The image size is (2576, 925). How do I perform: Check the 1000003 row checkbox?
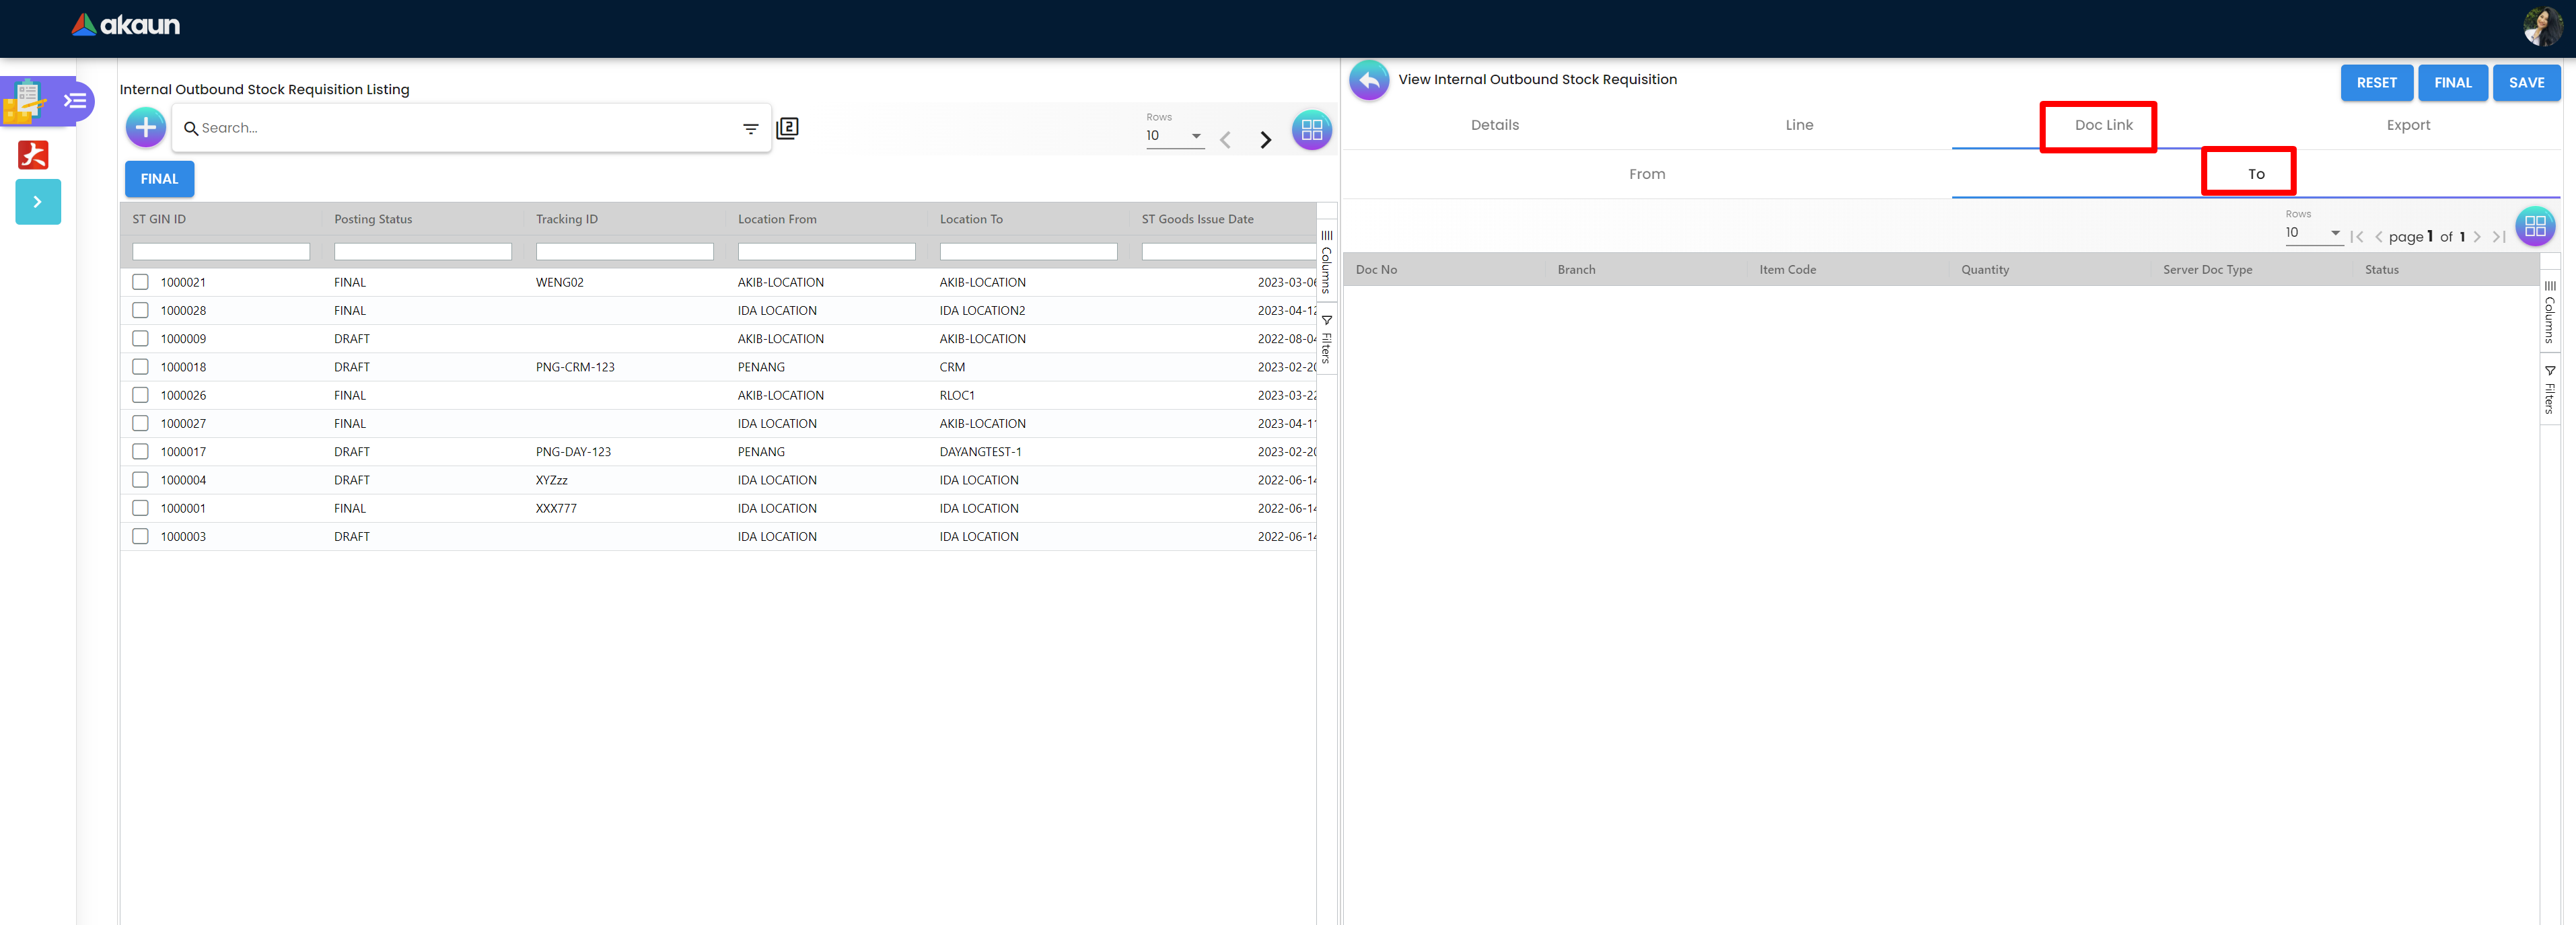click(141, 537)
